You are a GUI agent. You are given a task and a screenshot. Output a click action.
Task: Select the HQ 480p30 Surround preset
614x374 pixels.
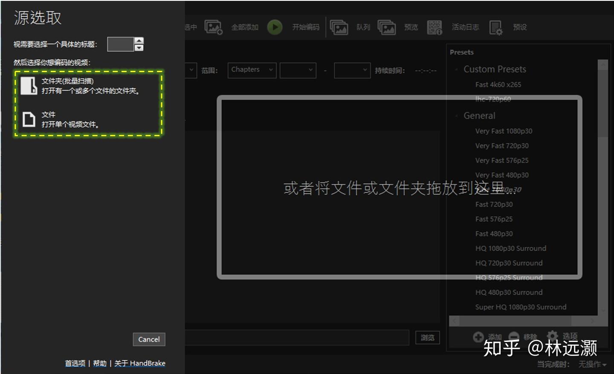tap(509, 292)
